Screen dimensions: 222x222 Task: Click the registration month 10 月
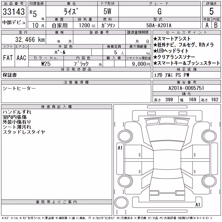click(38, 26)
